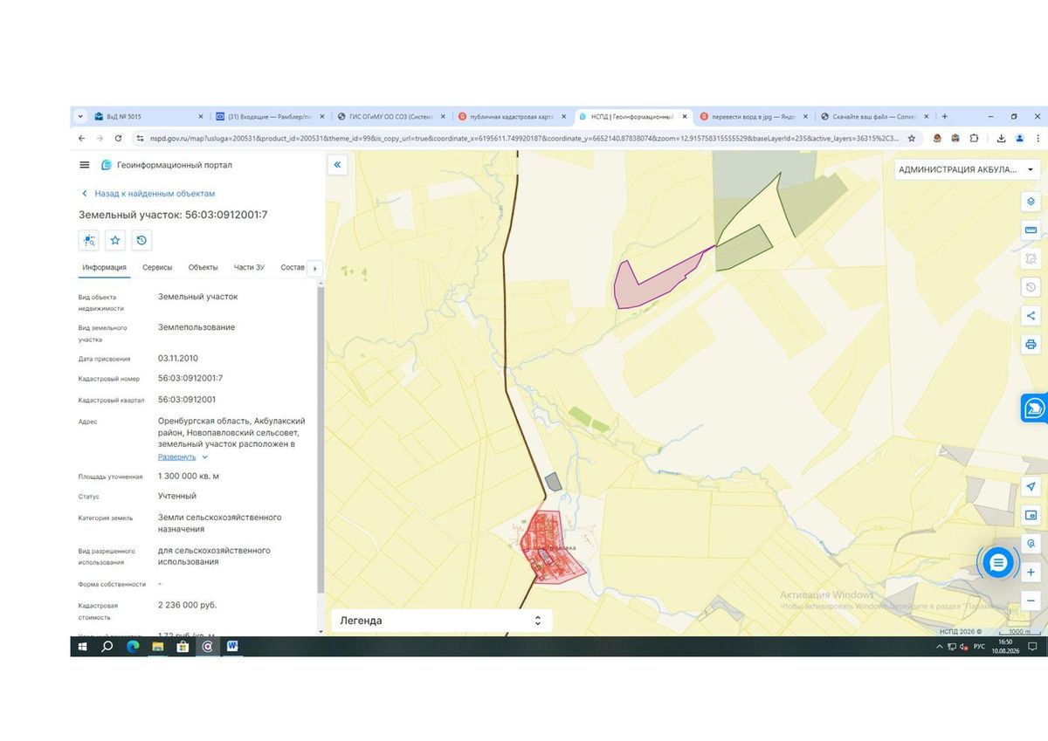Click the target search icon above zoom in
This screenshot has height=741, width=1048.
tap(1031, 543)
